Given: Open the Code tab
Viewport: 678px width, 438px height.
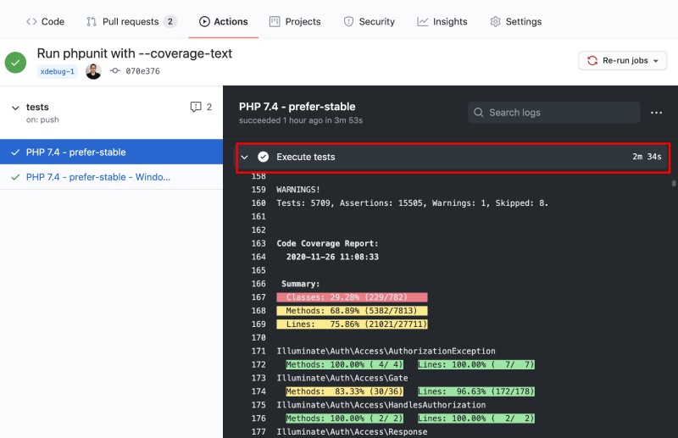Looking at the screenshot, I should coord(45,22).
